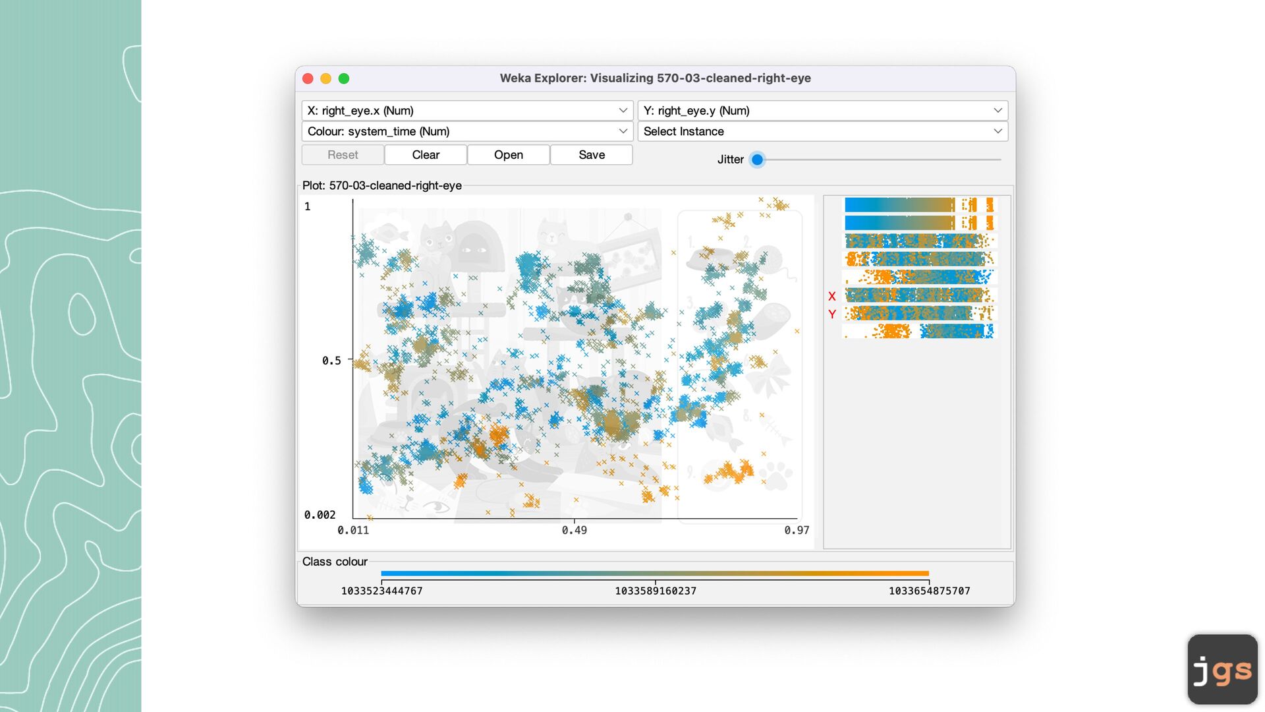The width and height of the screenshot is (1265, 712).
Task: Click the Class colour gradient bar
Action: [x=654, y=574]
